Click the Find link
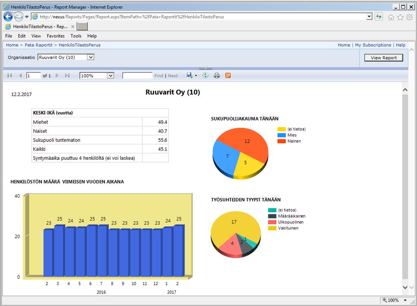The height and width of the screenshot is (306, 417). point(159,76)
